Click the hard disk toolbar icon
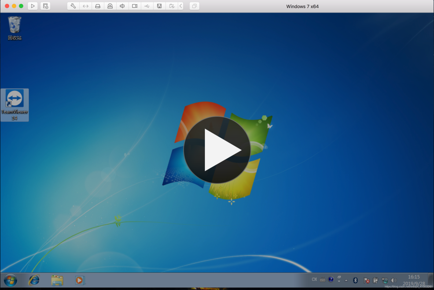 point(98,6)
